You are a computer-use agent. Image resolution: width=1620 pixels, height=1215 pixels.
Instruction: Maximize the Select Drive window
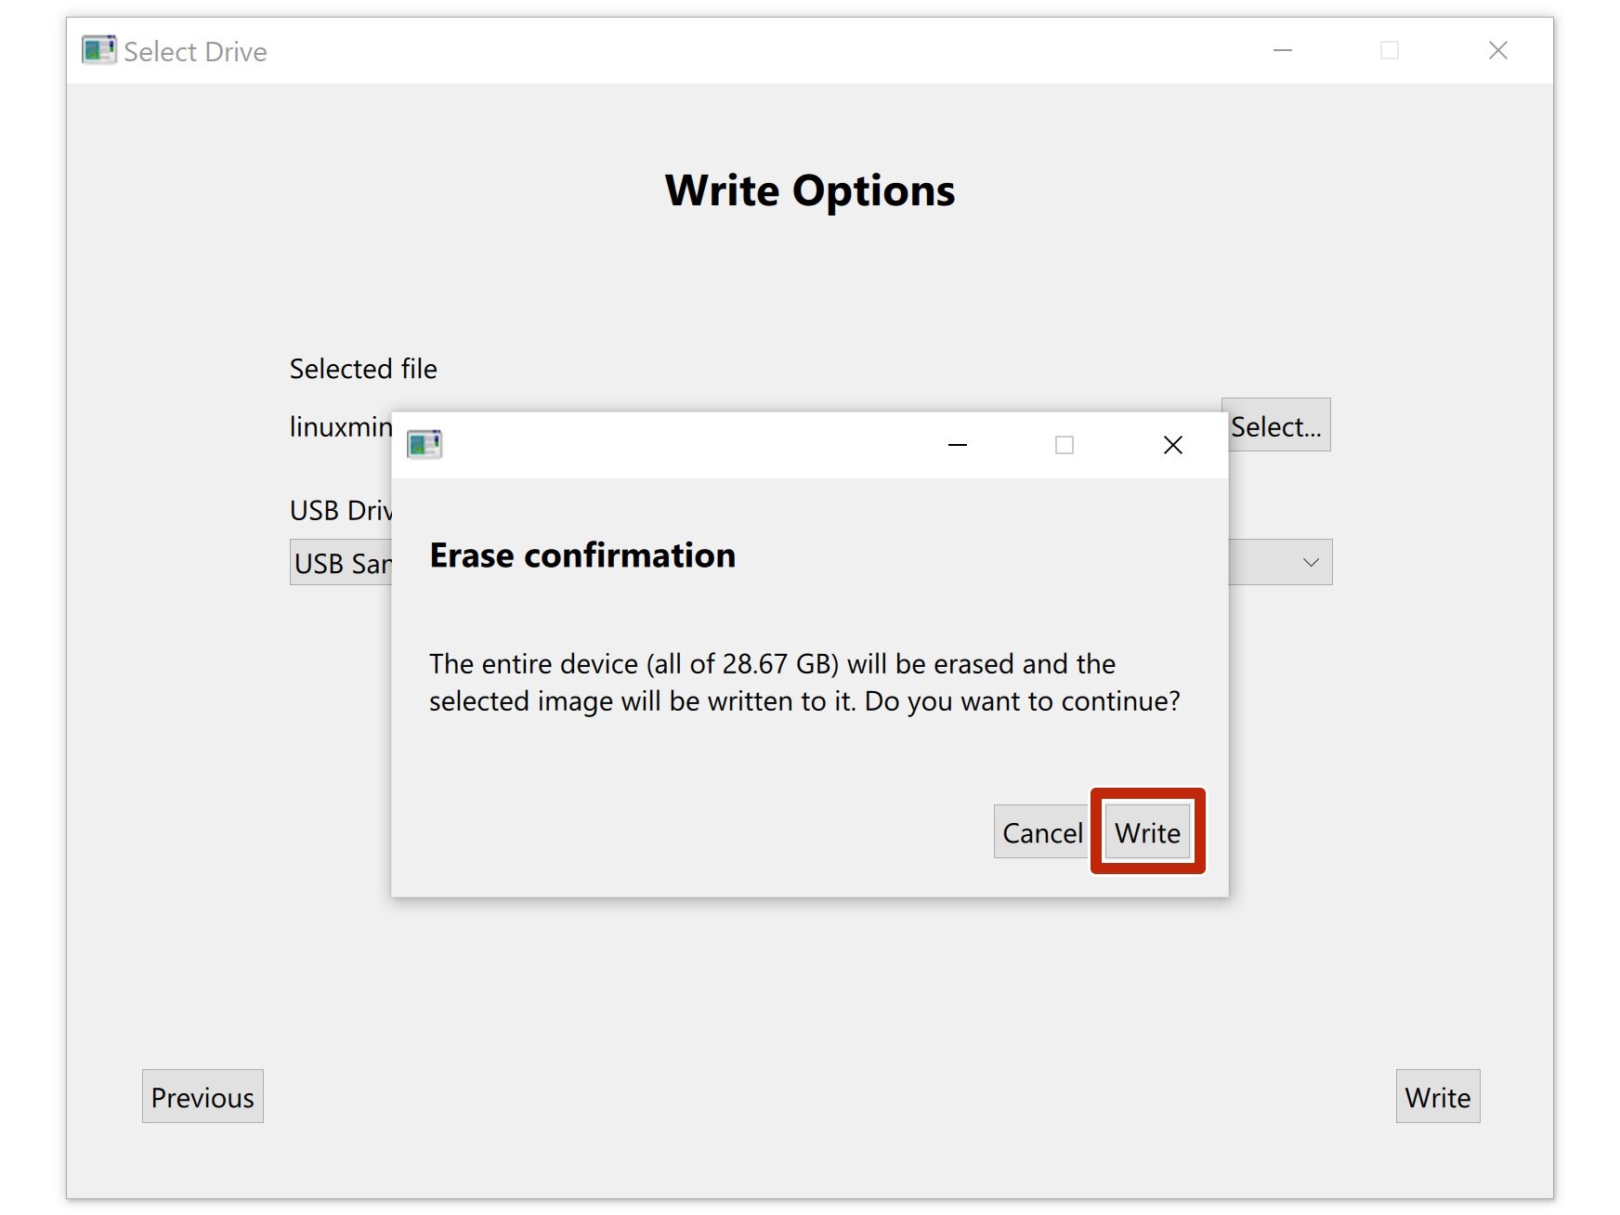click(x=1390, y=50)
